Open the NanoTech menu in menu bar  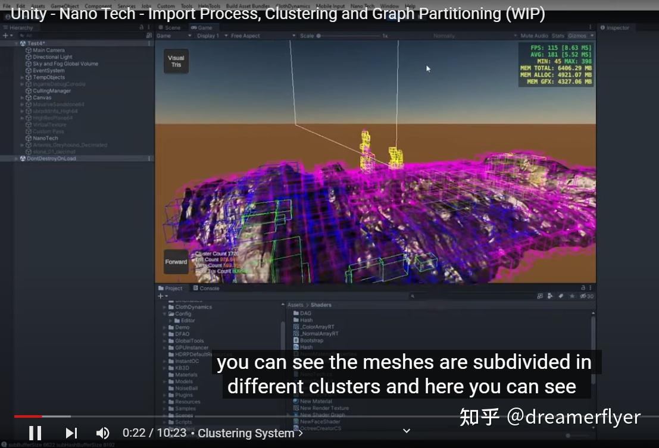(x=363, y=5)
